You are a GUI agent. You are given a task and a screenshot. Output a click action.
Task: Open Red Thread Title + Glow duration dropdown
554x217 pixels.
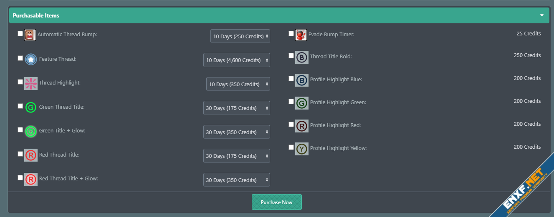(x=236, y=180)
